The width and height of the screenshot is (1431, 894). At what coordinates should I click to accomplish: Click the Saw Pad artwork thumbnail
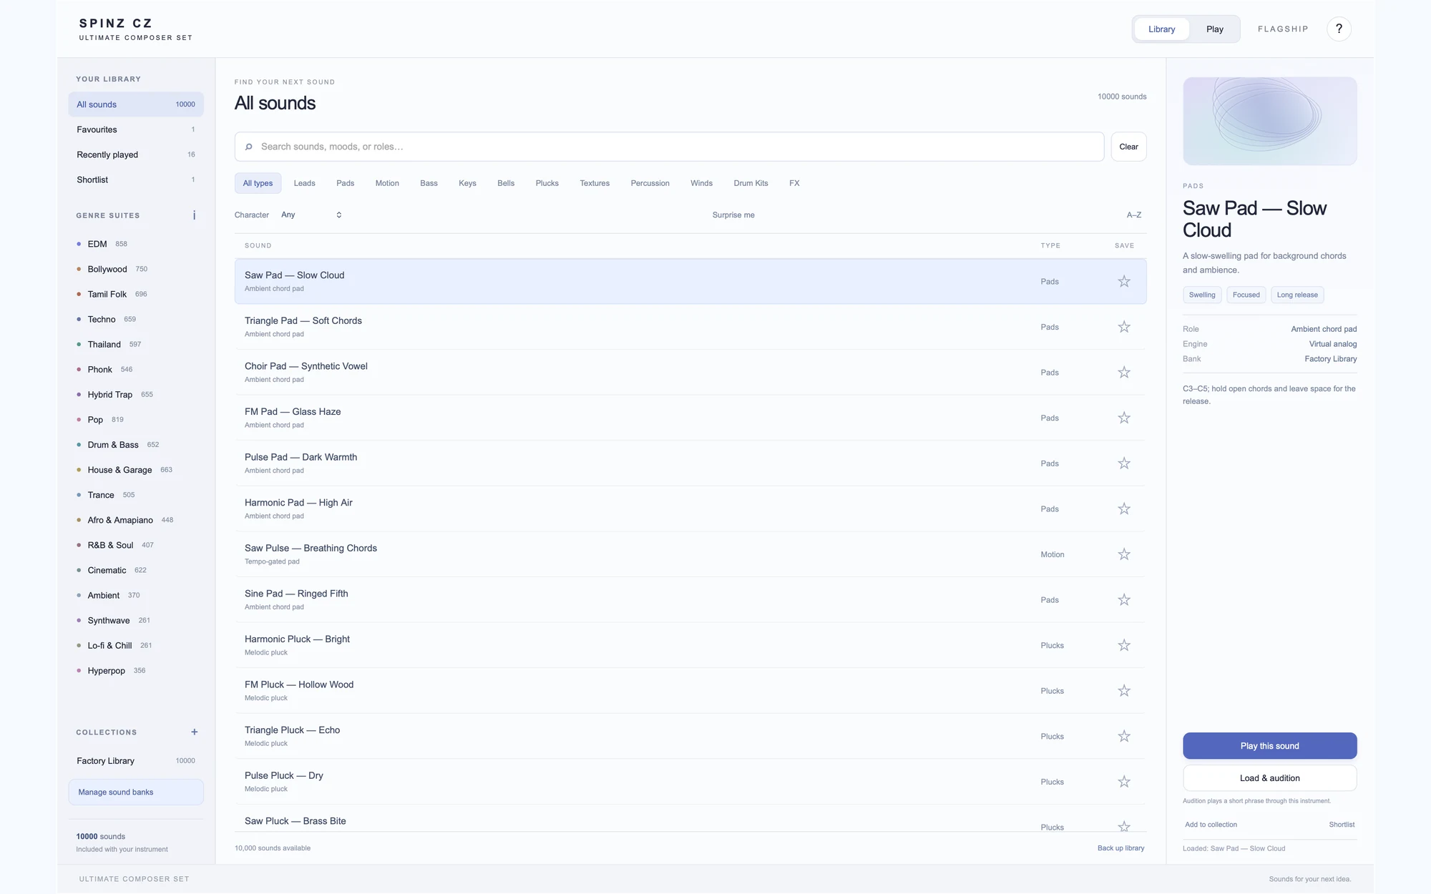tap(1269, 121)
